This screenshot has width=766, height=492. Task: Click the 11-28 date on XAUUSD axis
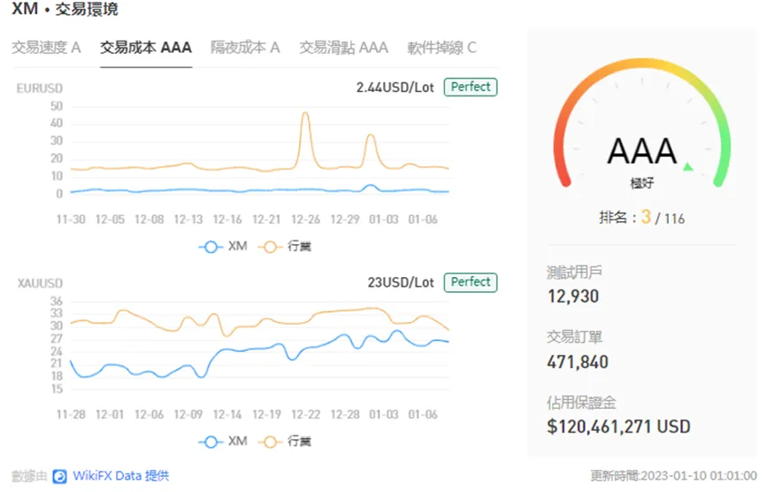71,414
